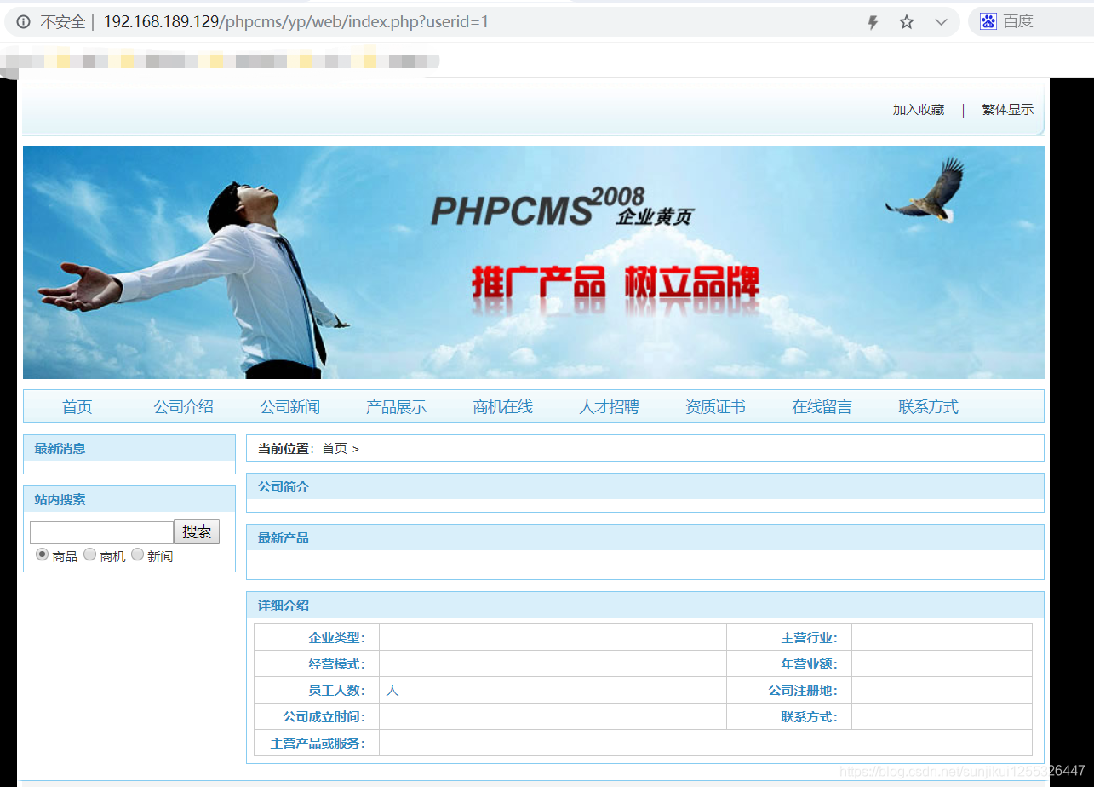The height and width of the screenshot is (787, 1094).
Task: Select the 商机 search radio button
Action: 89,554
